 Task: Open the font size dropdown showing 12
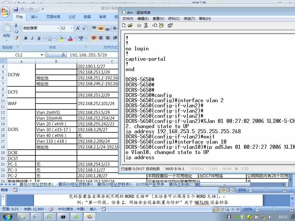71,28
